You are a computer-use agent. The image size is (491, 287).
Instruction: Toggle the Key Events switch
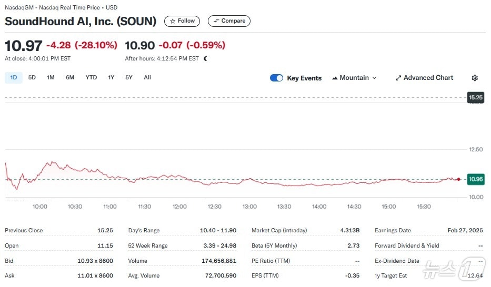pos(276,78)
